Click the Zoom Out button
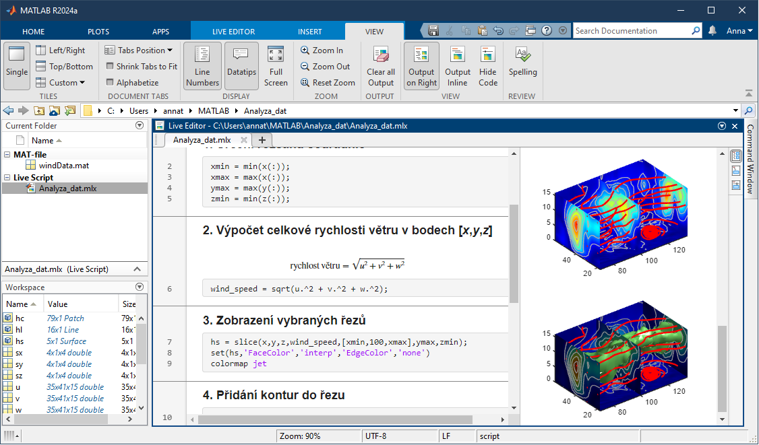Image resolution: width=759 pixels, height=445 pixels. click(326, 66)
